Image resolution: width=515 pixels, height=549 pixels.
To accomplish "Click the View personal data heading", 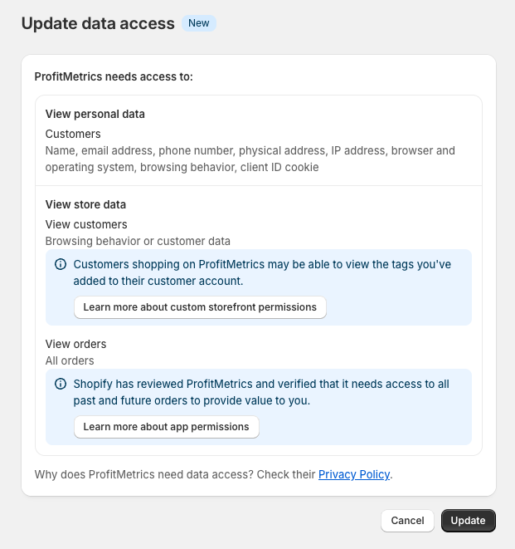I will click(x=95, y=114).
